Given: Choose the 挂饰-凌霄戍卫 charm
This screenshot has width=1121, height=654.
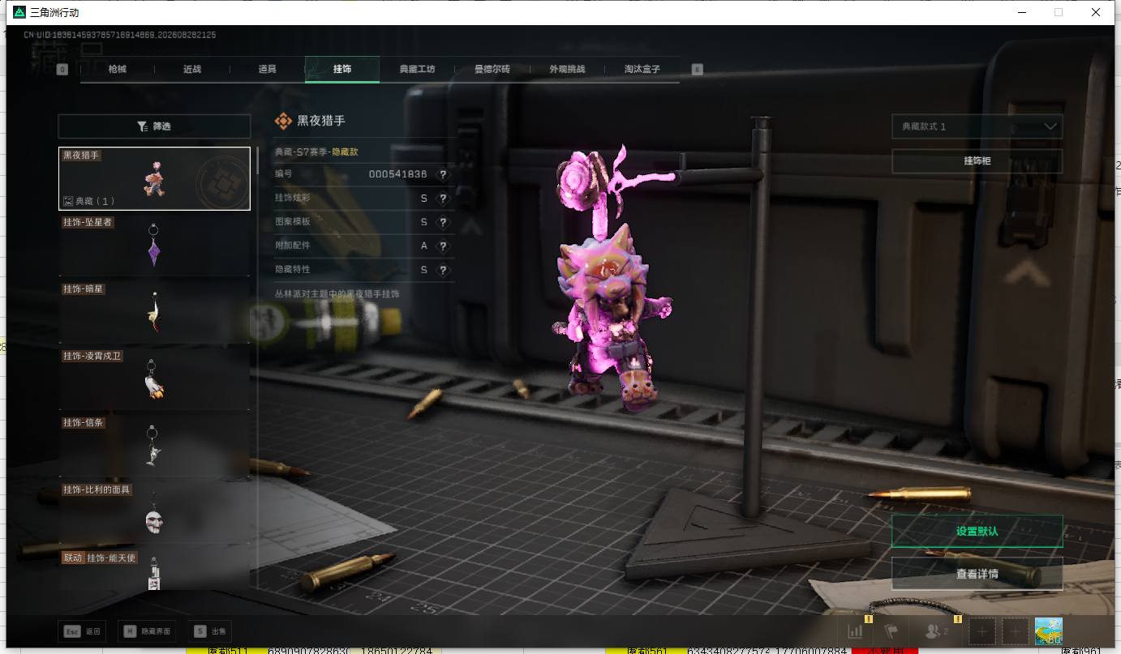Looking at the screenshot, I should pos(154,379).
